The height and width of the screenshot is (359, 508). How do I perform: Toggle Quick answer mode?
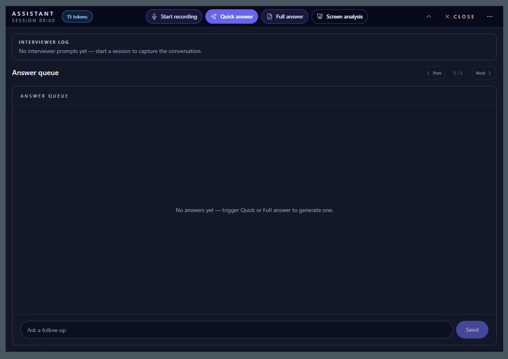click(x=231, y=16)
